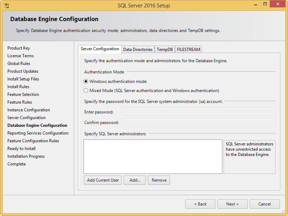Click the Add Current User button
Image resolution: width=288 pixels, height=216 pixels.
click(x=103, y=180)
